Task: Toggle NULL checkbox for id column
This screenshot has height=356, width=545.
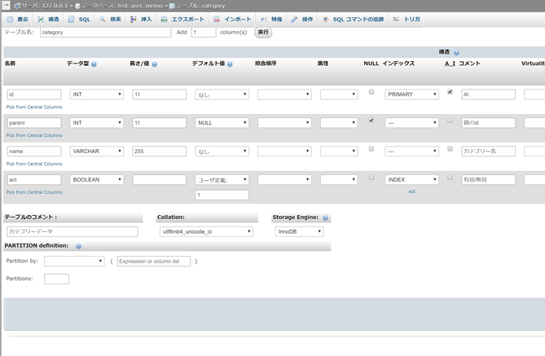Action: 371,92
